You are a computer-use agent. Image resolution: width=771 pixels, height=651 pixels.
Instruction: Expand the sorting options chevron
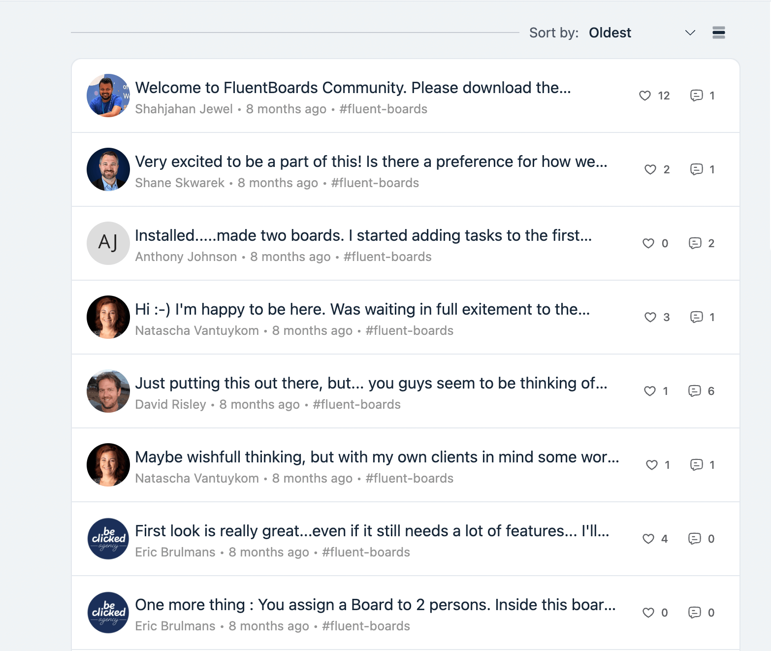pyautogui.click(x=690, y=33)
